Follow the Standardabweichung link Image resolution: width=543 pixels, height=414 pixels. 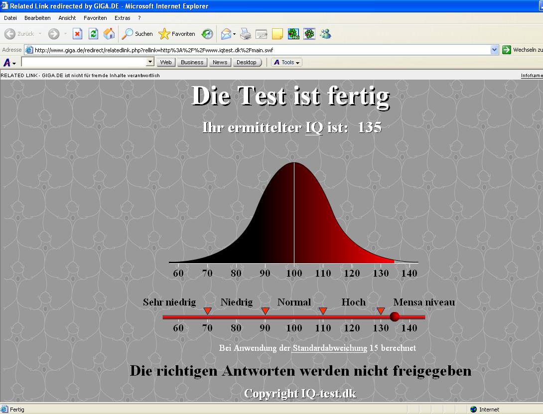330,348
